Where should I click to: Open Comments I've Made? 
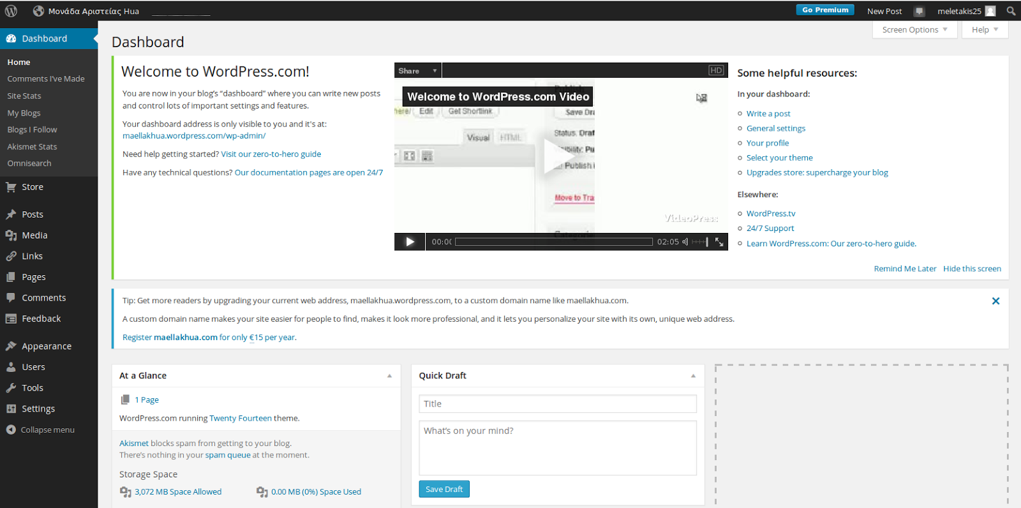[46, 78]
